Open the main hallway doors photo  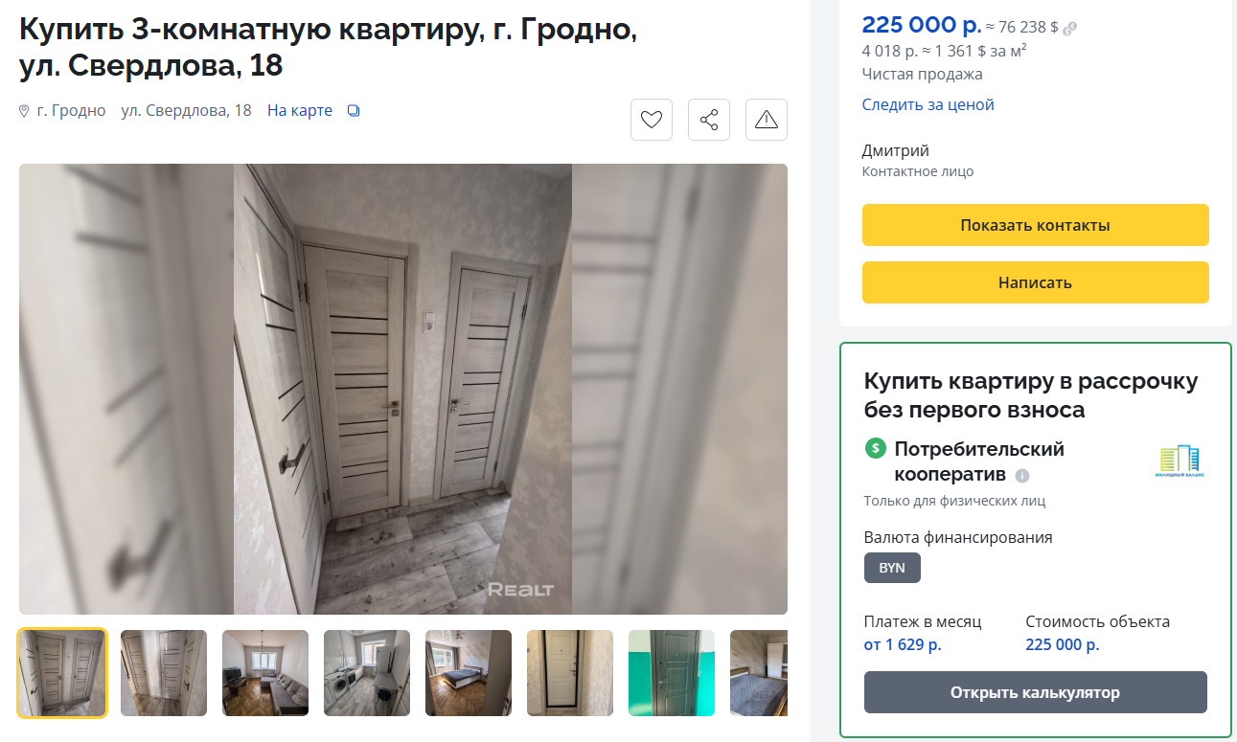pos(403,389)
